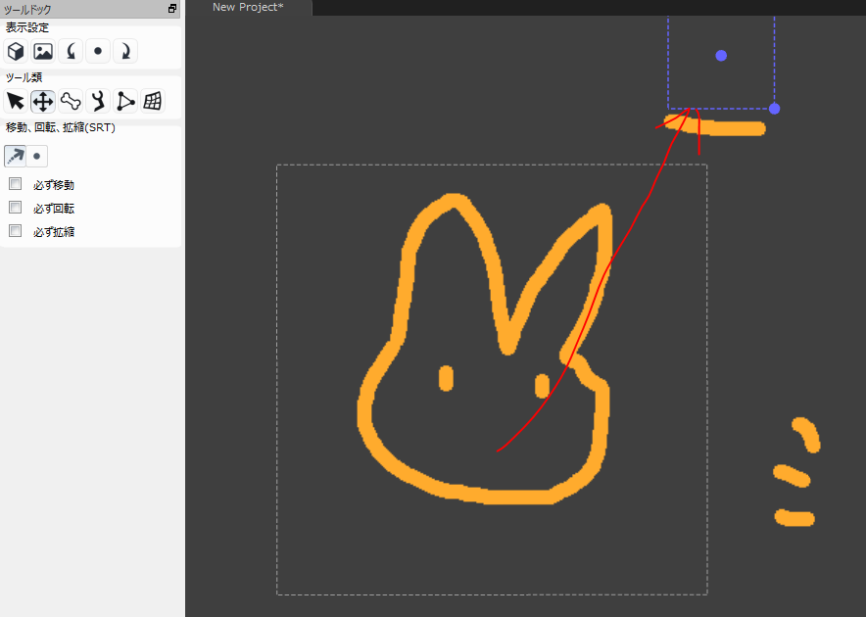The height and width of the screenshot is (617, 866).
Task: Select the arrow cursor selection tool
Action: [16, 101]
